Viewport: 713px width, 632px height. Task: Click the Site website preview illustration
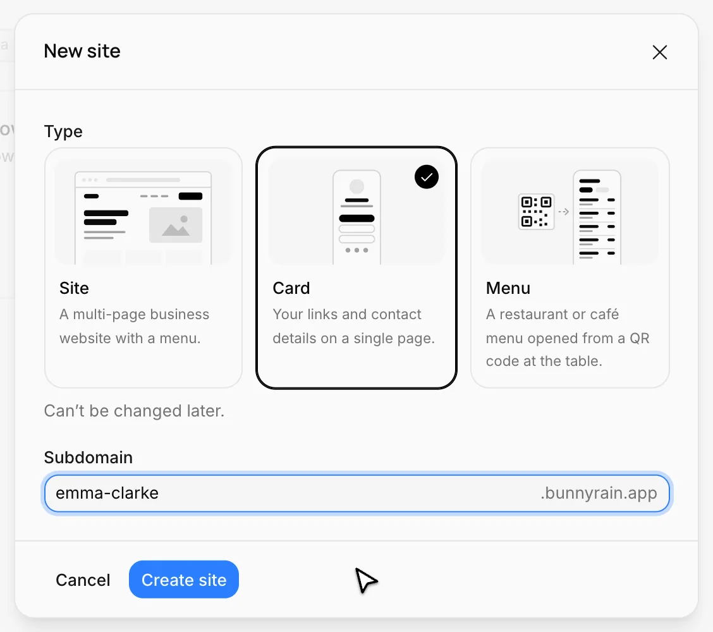coord(143,217)
